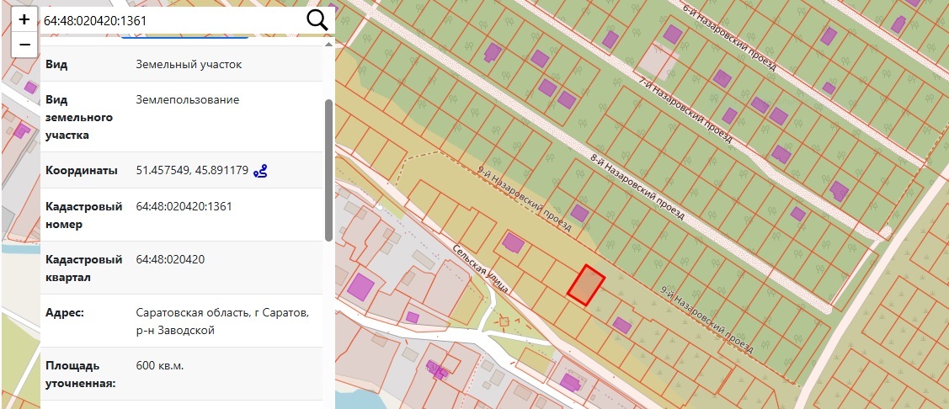Click the coordinates value 51.457549, 45.891179
This screenshot has width=949, height=409.
pyautogui.click(x=192, y=171)
